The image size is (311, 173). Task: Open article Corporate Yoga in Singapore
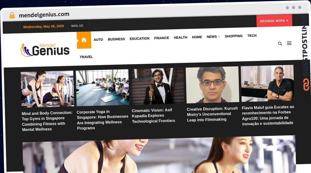click(x=103, y=120)
